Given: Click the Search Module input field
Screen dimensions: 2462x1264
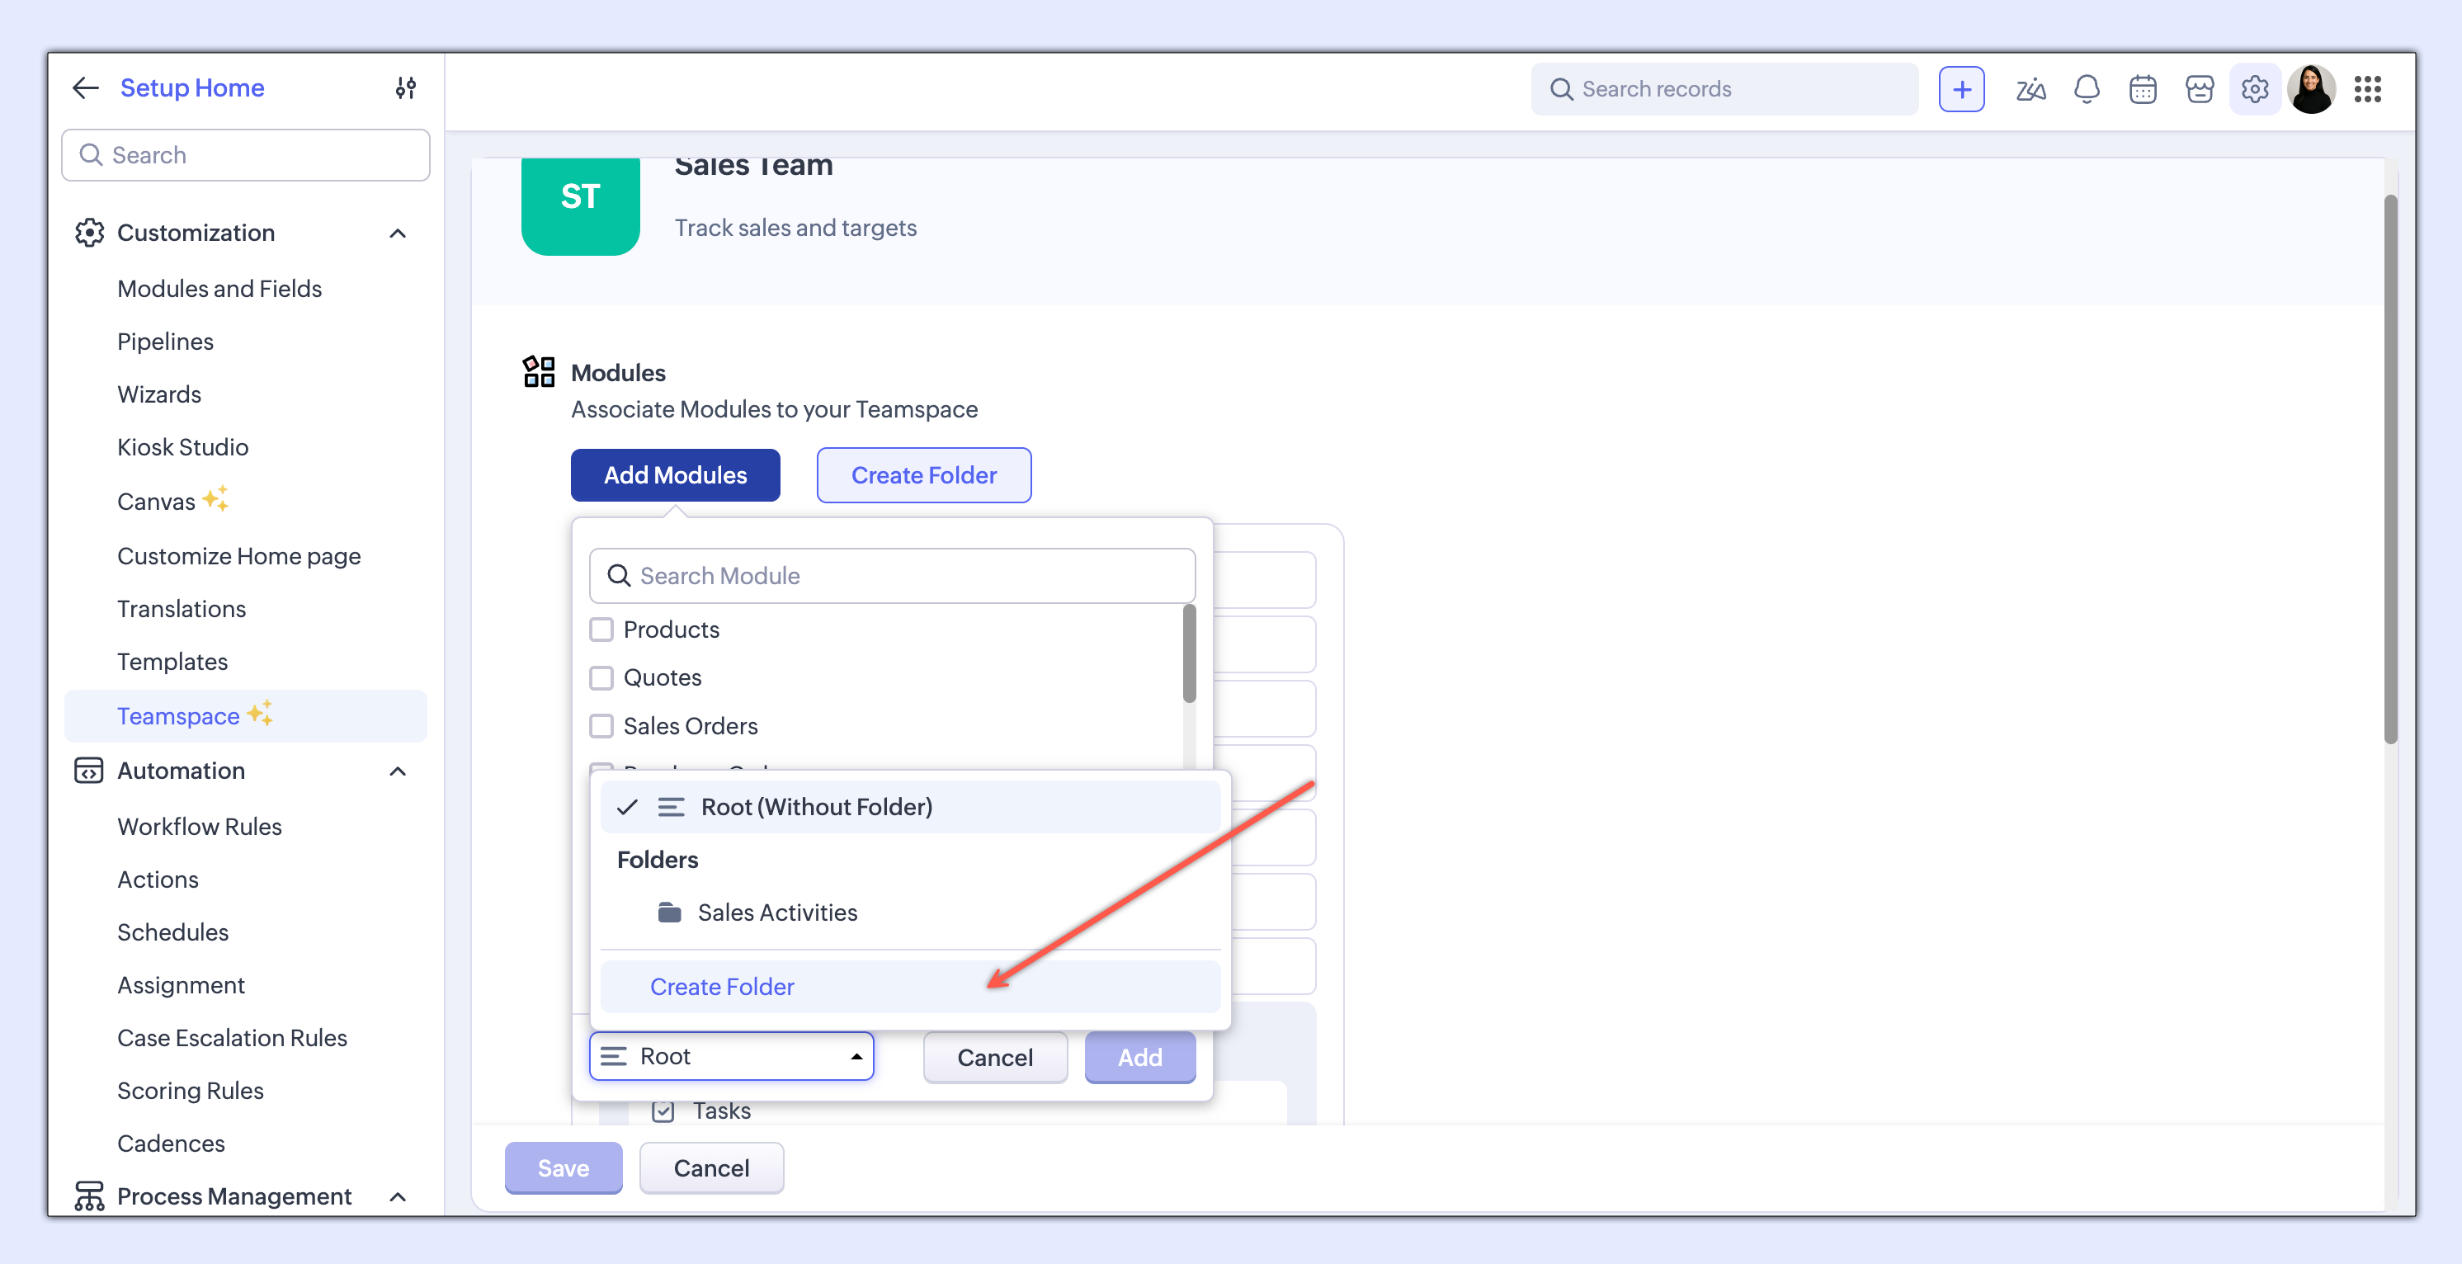Looking at the screenshot, I should click(x=892, y=575).
